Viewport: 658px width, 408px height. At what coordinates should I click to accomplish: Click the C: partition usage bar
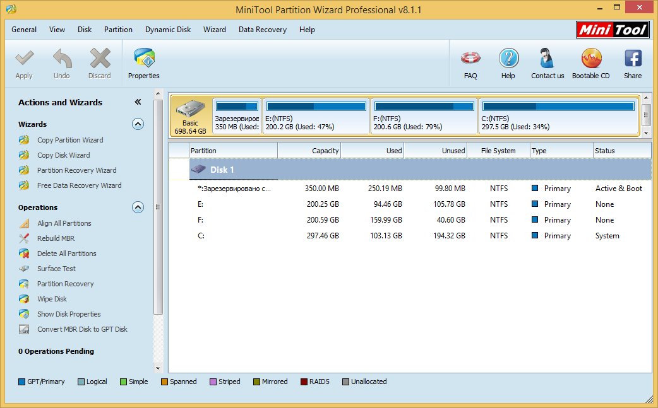559,107
